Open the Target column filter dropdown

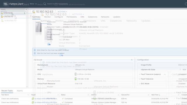(x=58, y=95)
